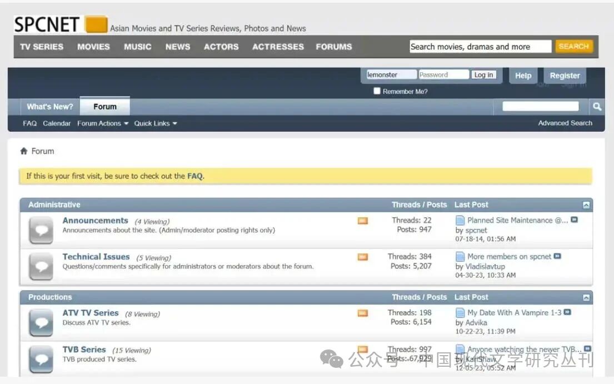
Task: Switch to the What's New? tab
Action: [x=50, y=107]
